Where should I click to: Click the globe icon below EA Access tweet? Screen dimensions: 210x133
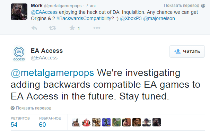tap(12, 108)
